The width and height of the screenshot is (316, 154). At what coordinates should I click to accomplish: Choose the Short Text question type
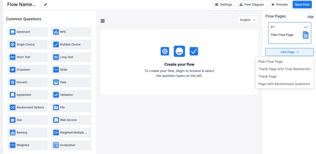(28, 57)
